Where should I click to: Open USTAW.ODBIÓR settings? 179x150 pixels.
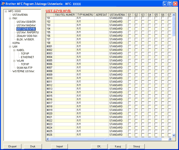coord(26,22)
